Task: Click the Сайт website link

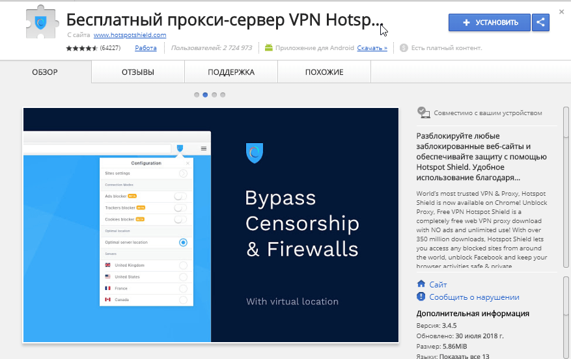Action: tap(438, 284)
